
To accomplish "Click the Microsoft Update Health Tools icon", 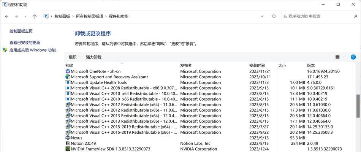I will 68,82.
